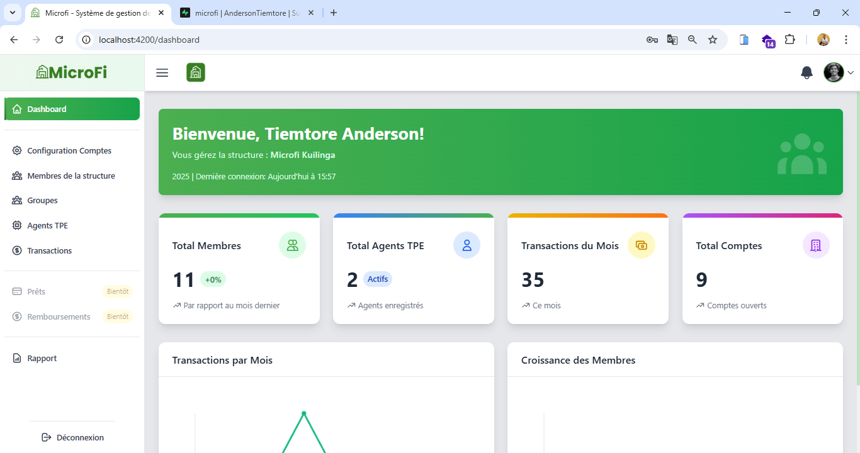Open the MicroFi logo link
The height and width of the screenshot is (453, 860).
[x=71, y=72]
